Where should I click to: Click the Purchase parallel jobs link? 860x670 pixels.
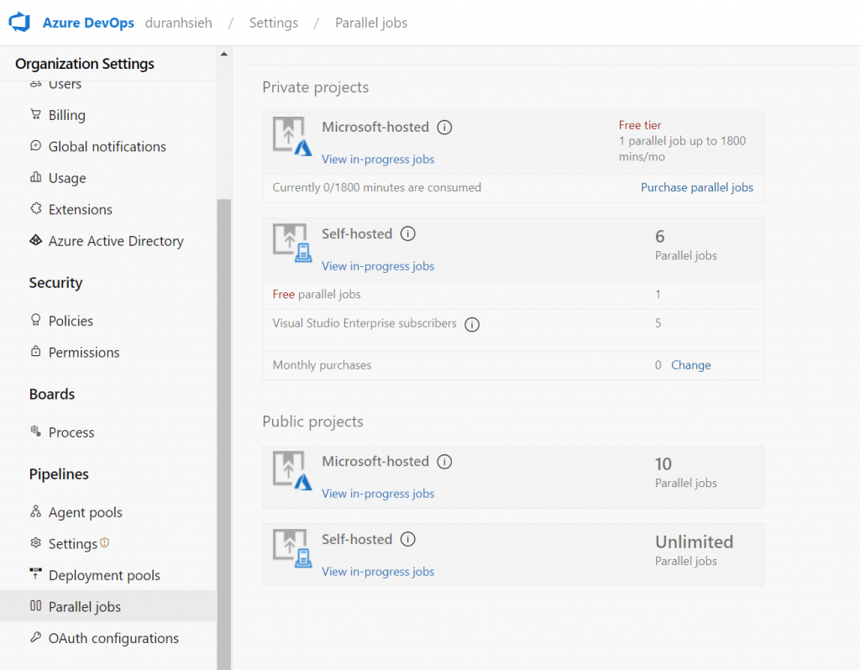[x=697, y=188]
